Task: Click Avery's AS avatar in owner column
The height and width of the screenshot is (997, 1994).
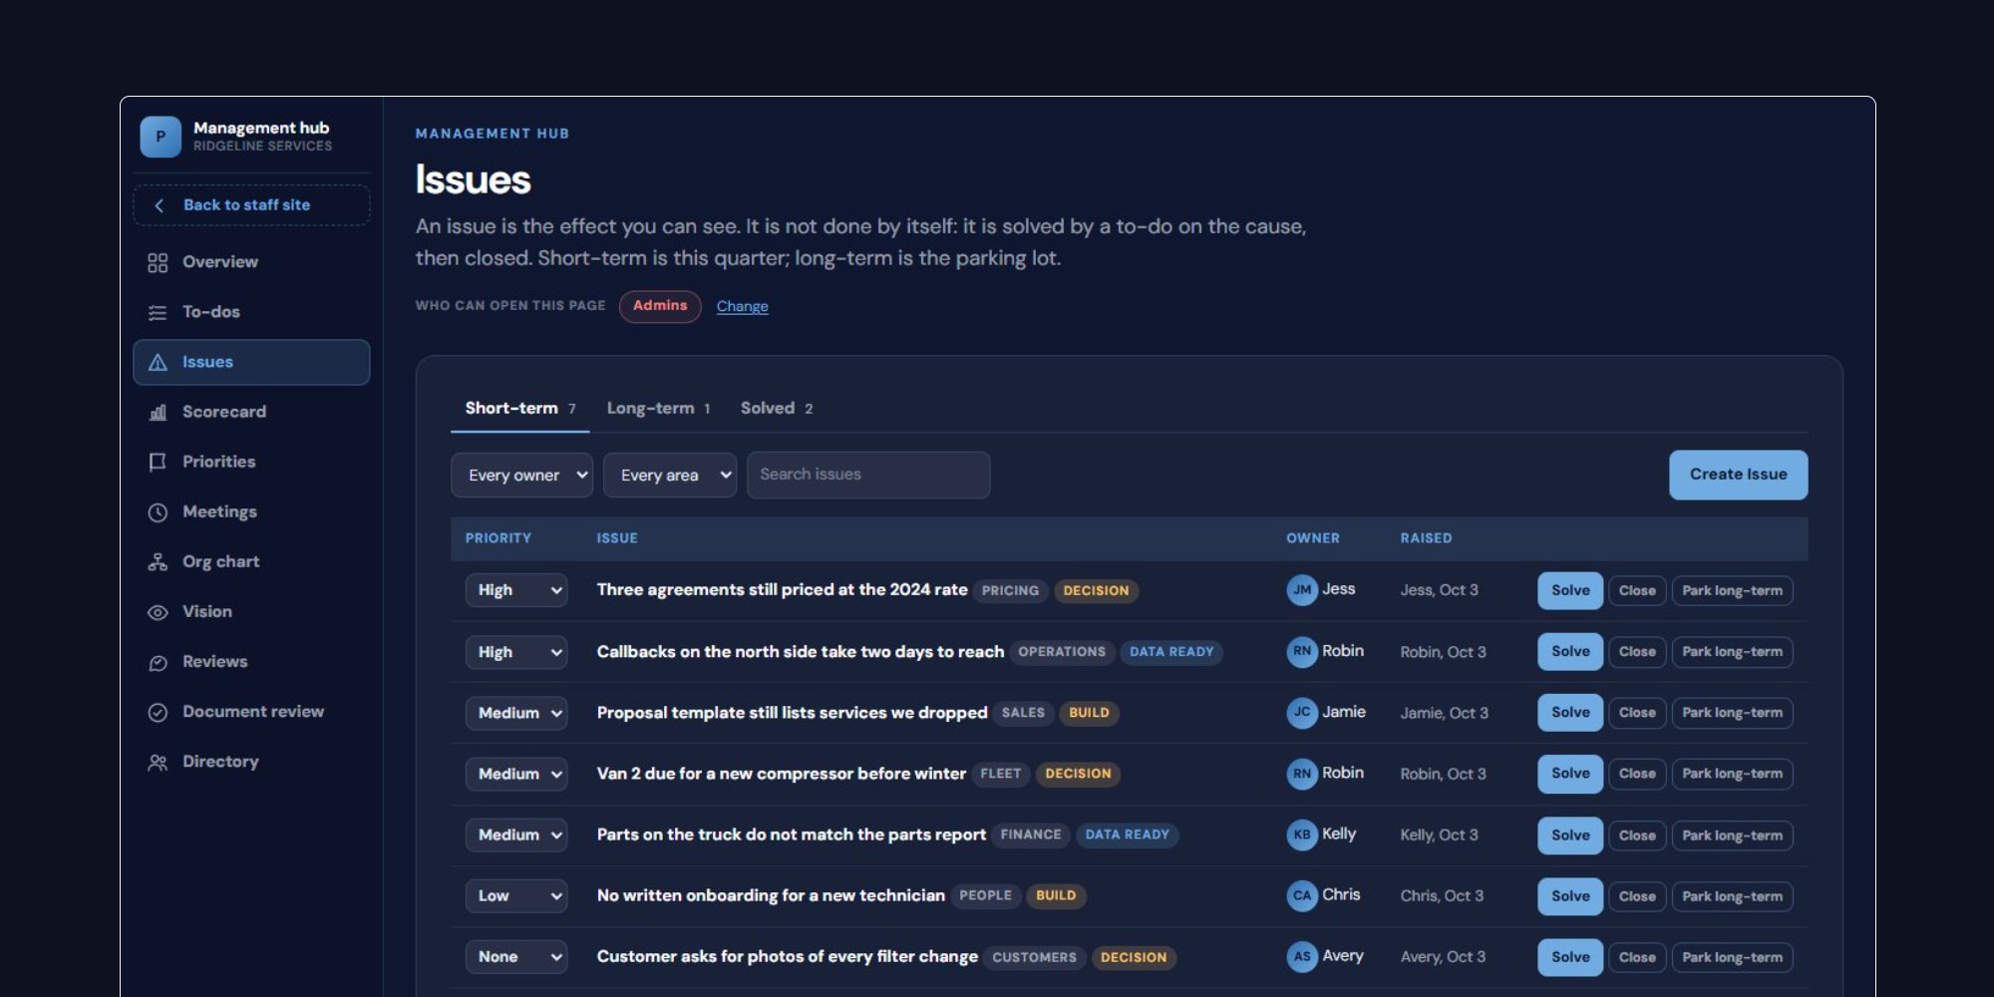Action: tap(1302, 956)
